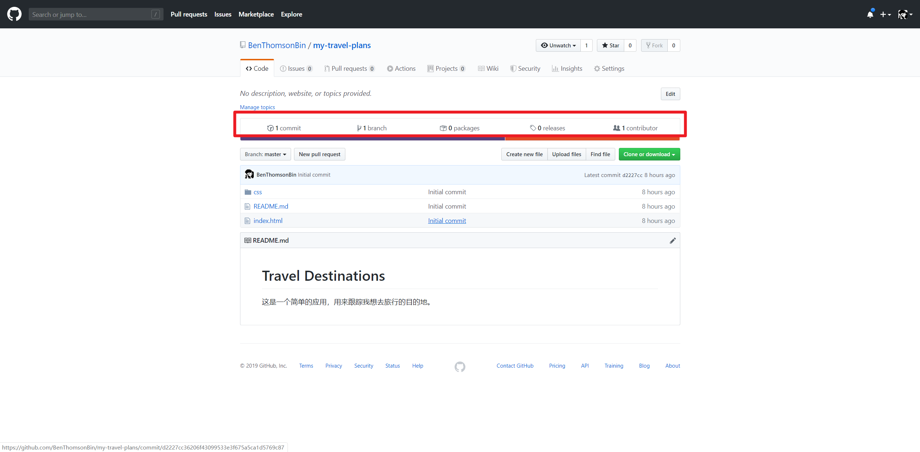Switch to the Wiki tab
920x452 pixels.
click(488, 68)
